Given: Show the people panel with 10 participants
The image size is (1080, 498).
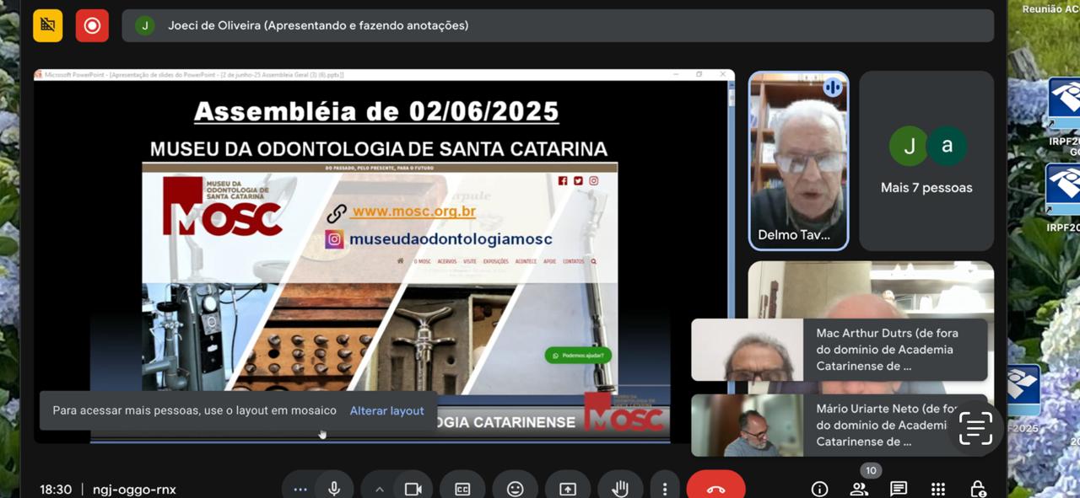Looking at the screenshot, I should 859,489.
